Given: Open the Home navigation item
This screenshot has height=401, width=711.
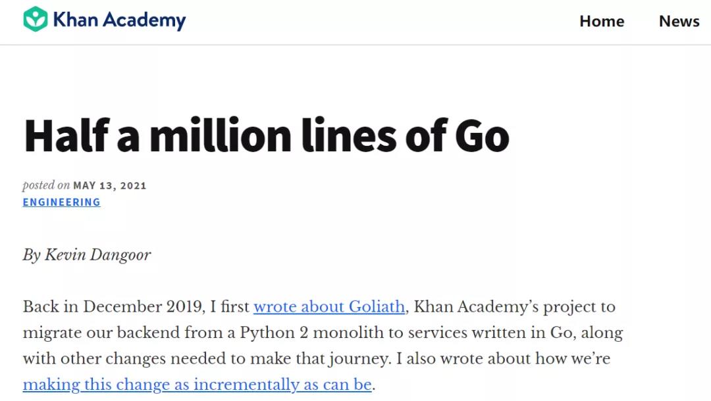Looking at the screenshot, I should click(601, 21).
